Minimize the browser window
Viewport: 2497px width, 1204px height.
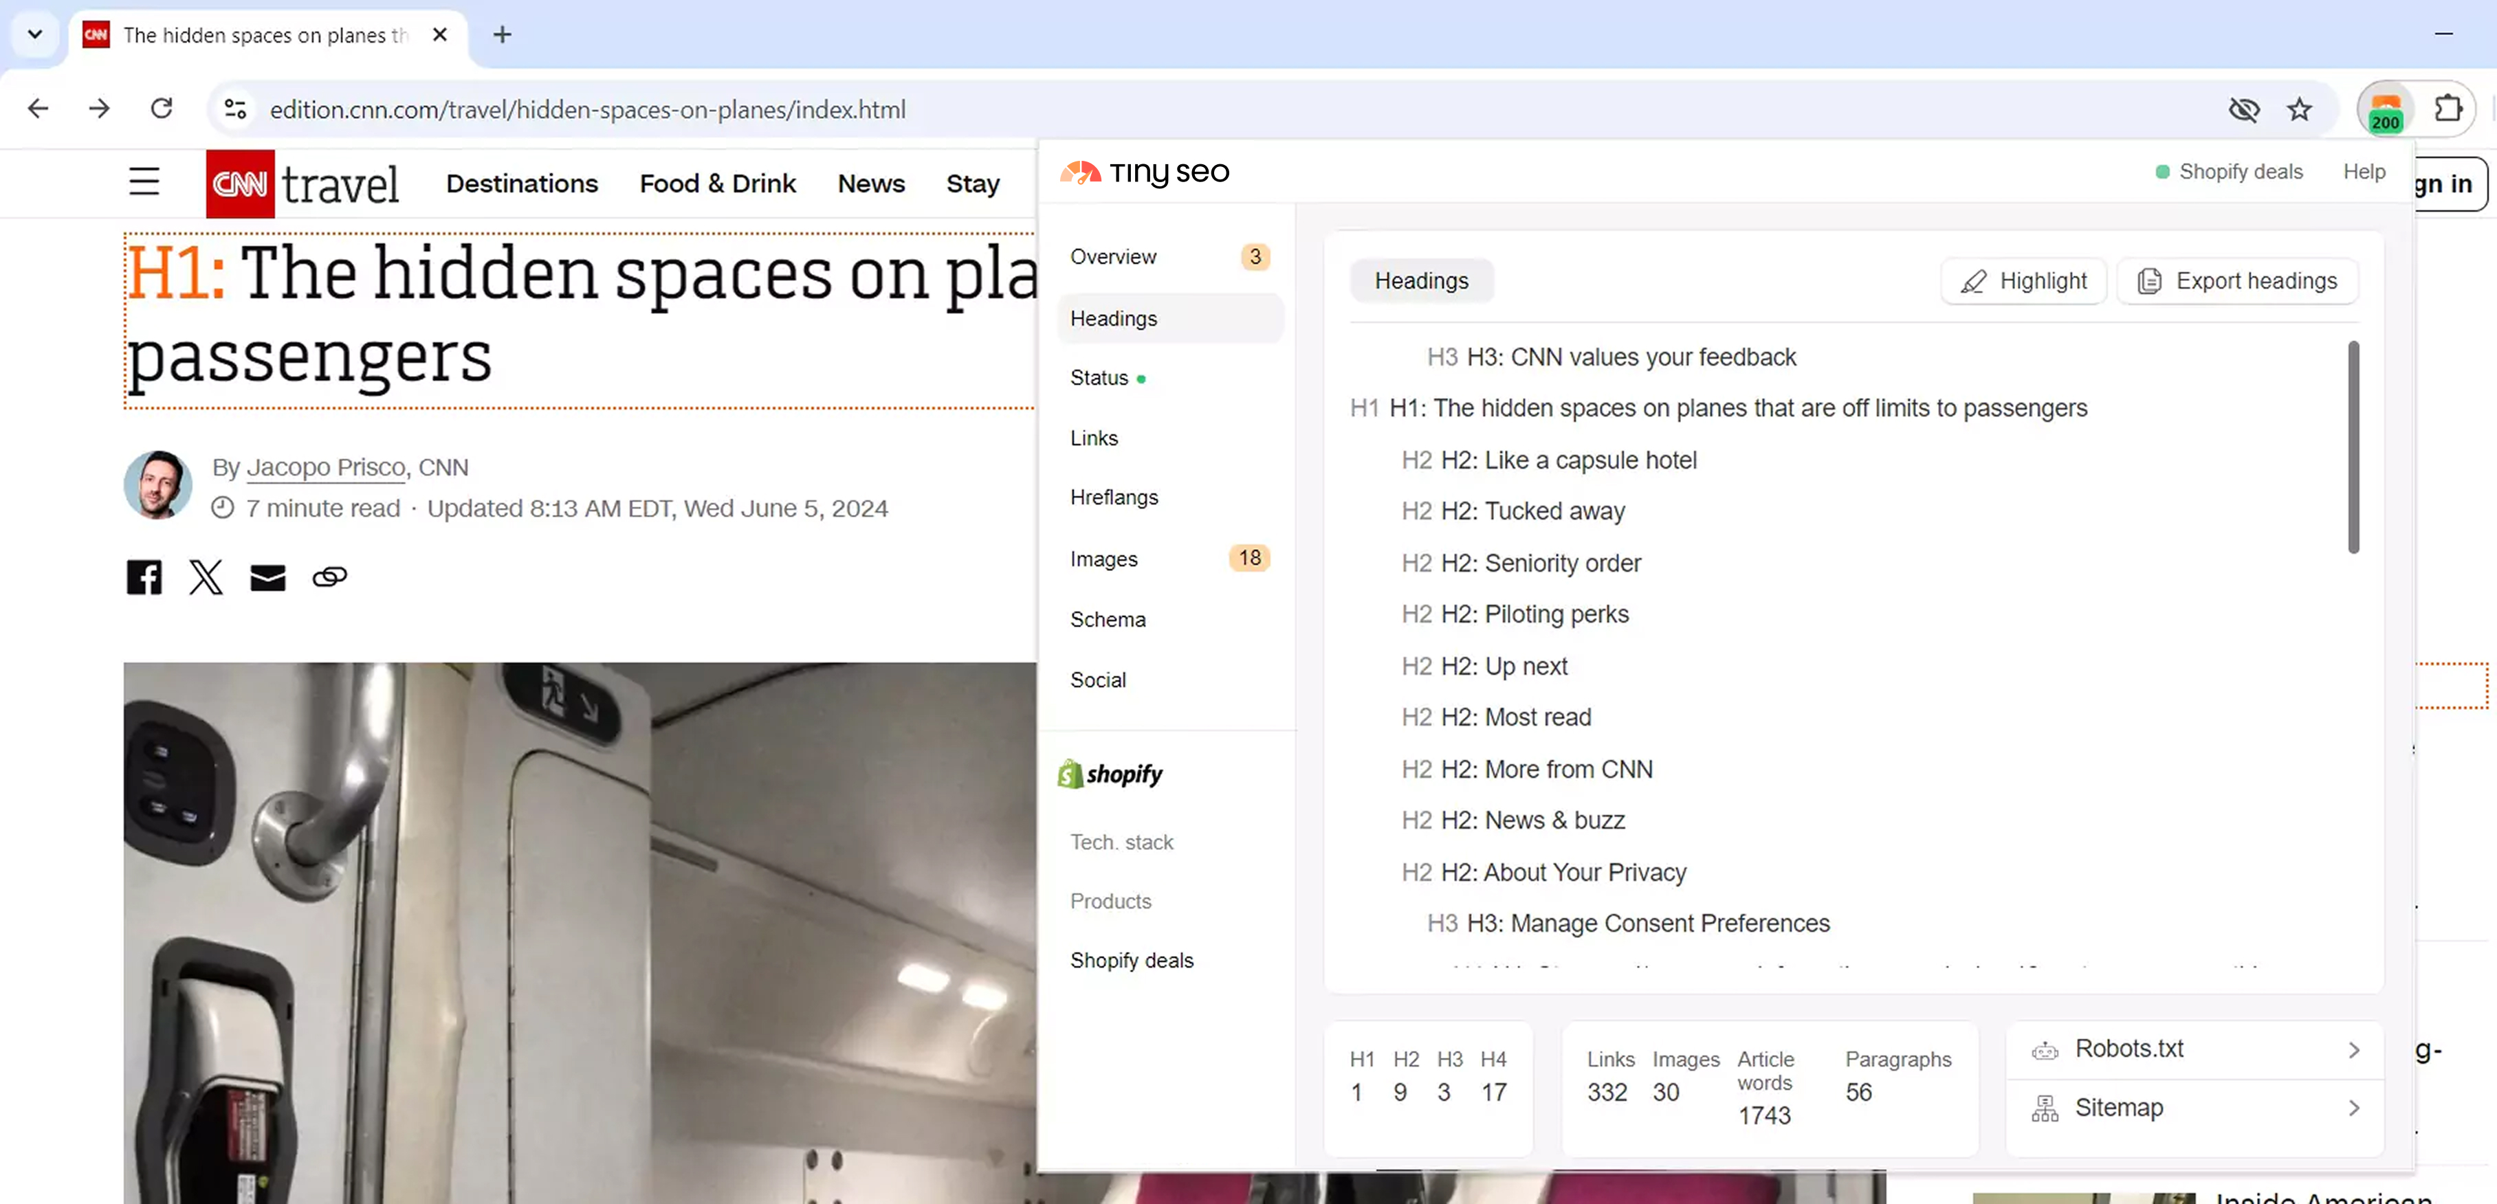(x=2443, y=35)
